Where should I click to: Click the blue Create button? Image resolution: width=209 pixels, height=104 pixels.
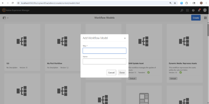196,18
